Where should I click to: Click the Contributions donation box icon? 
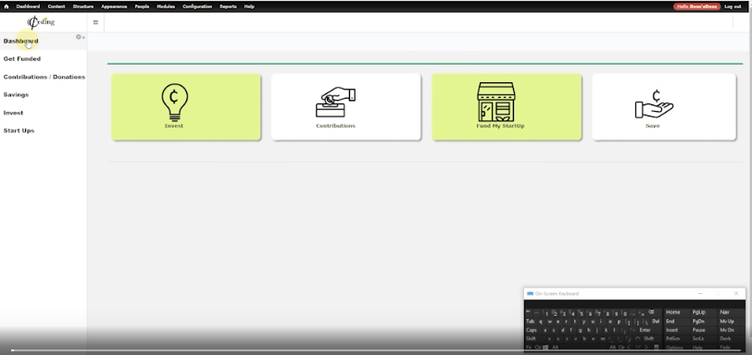[x=335, y=102]
